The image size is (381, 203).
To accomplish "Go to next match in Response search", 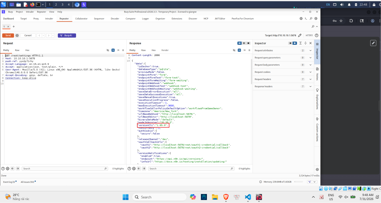I will point(144,169).
